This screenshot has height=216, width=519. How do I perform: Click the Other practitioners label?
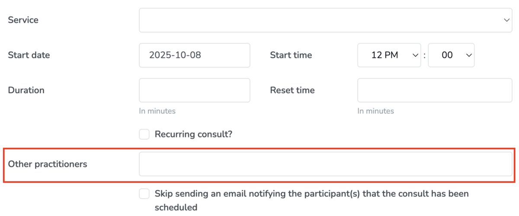(x=48, y=164)
